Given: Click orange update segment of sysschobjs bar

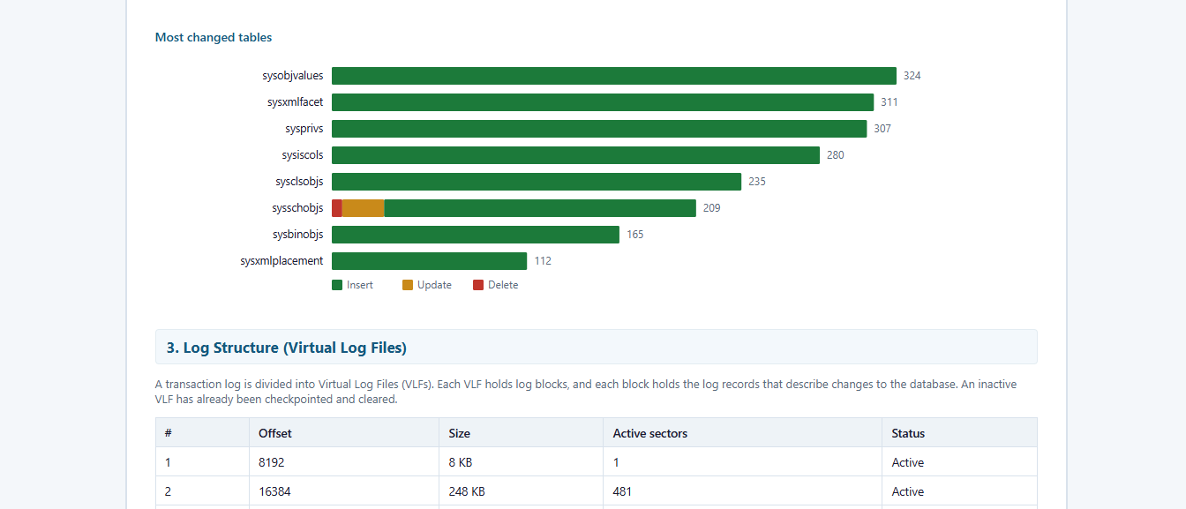Looking at the screenshot, I should (364, 208).
